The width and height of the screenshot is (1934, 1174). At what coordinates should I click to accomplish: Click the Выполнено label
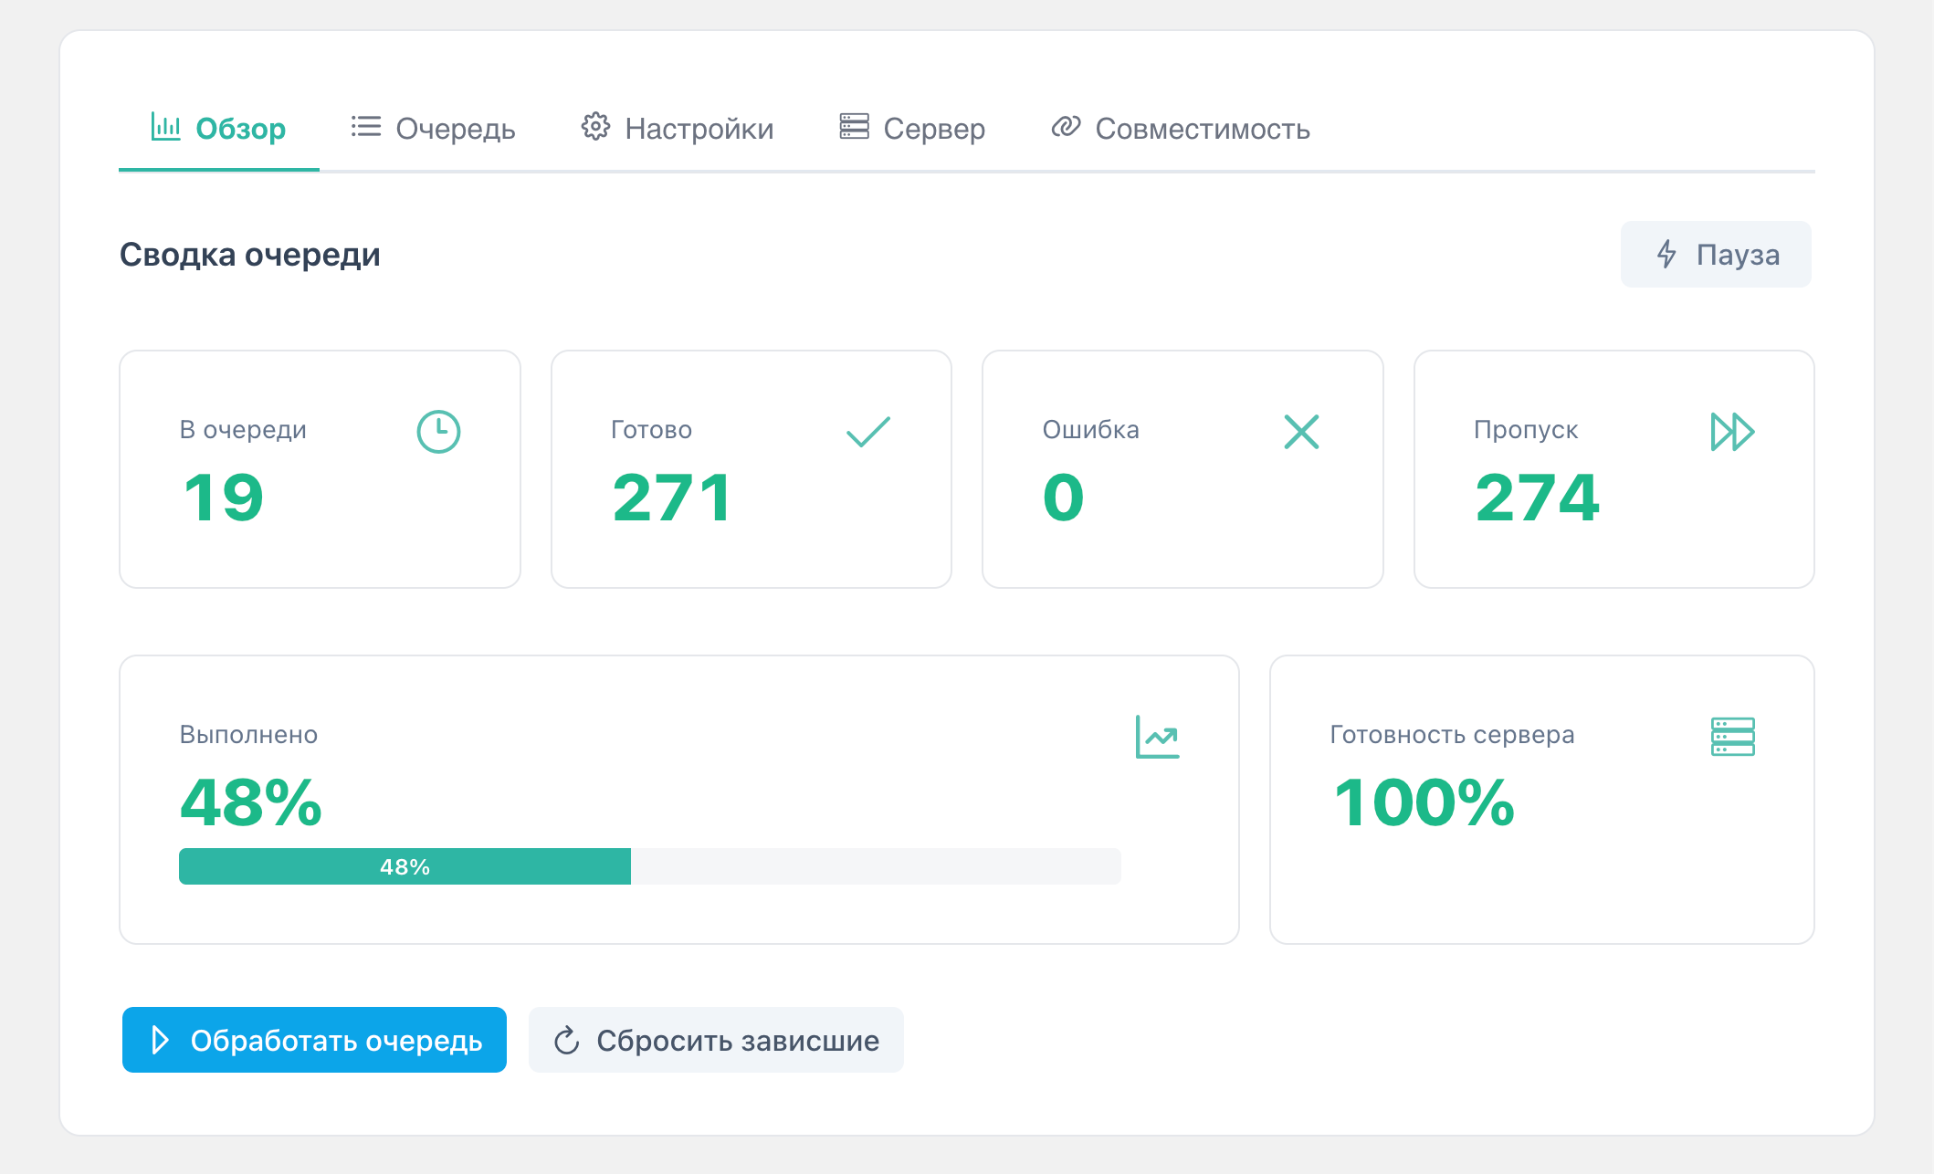coord(248,735)
